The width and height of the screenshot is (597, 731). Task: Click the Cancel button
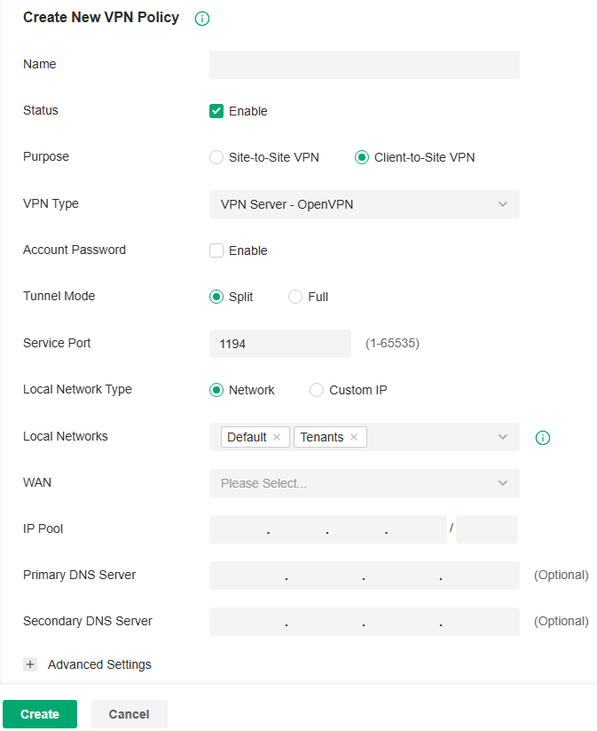(129, 713)
